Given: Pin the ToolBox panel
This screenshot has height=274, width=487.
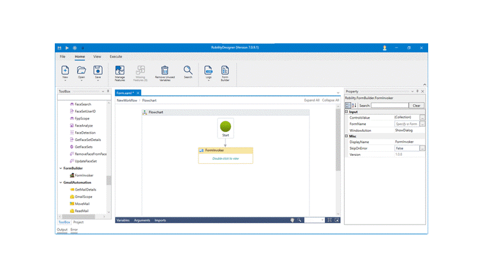Looking at the screenshot, I should tap(108, 91).
